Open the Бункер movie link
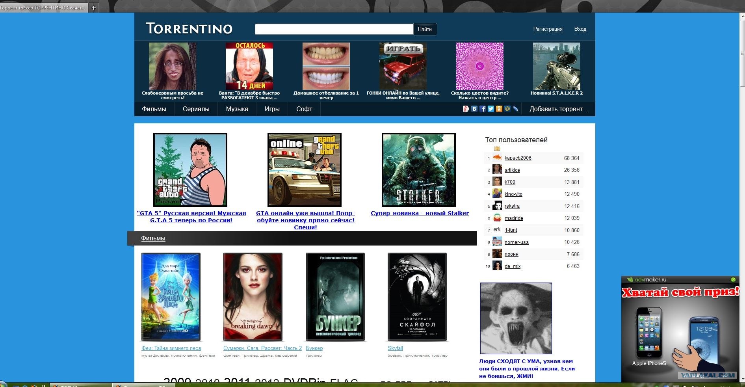 click(x=314, y=348)
